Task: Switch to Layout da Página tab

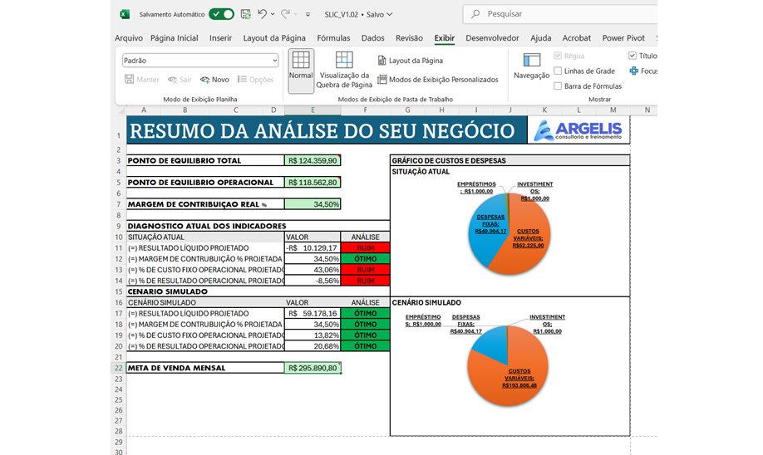Action: pyautogui.click(x=274, y=38)
